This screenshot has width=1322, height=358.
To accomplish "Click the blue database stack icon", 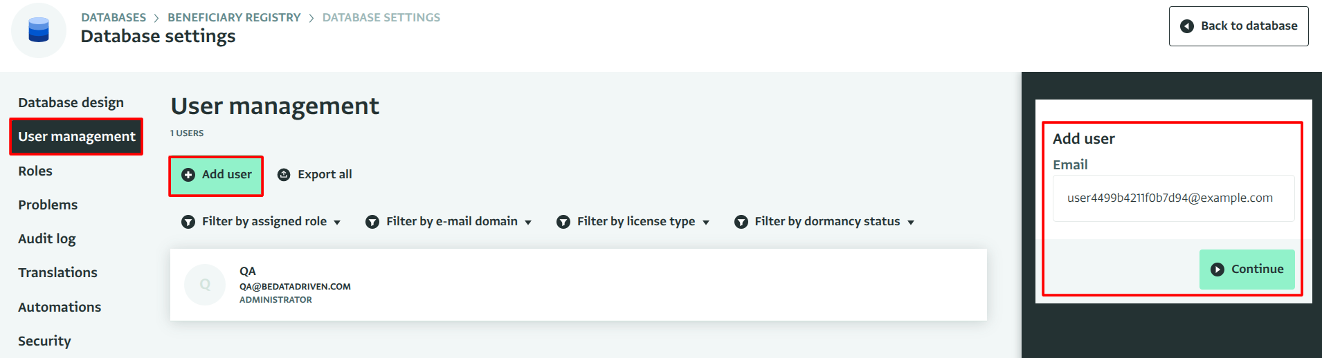I will [39, 30].
